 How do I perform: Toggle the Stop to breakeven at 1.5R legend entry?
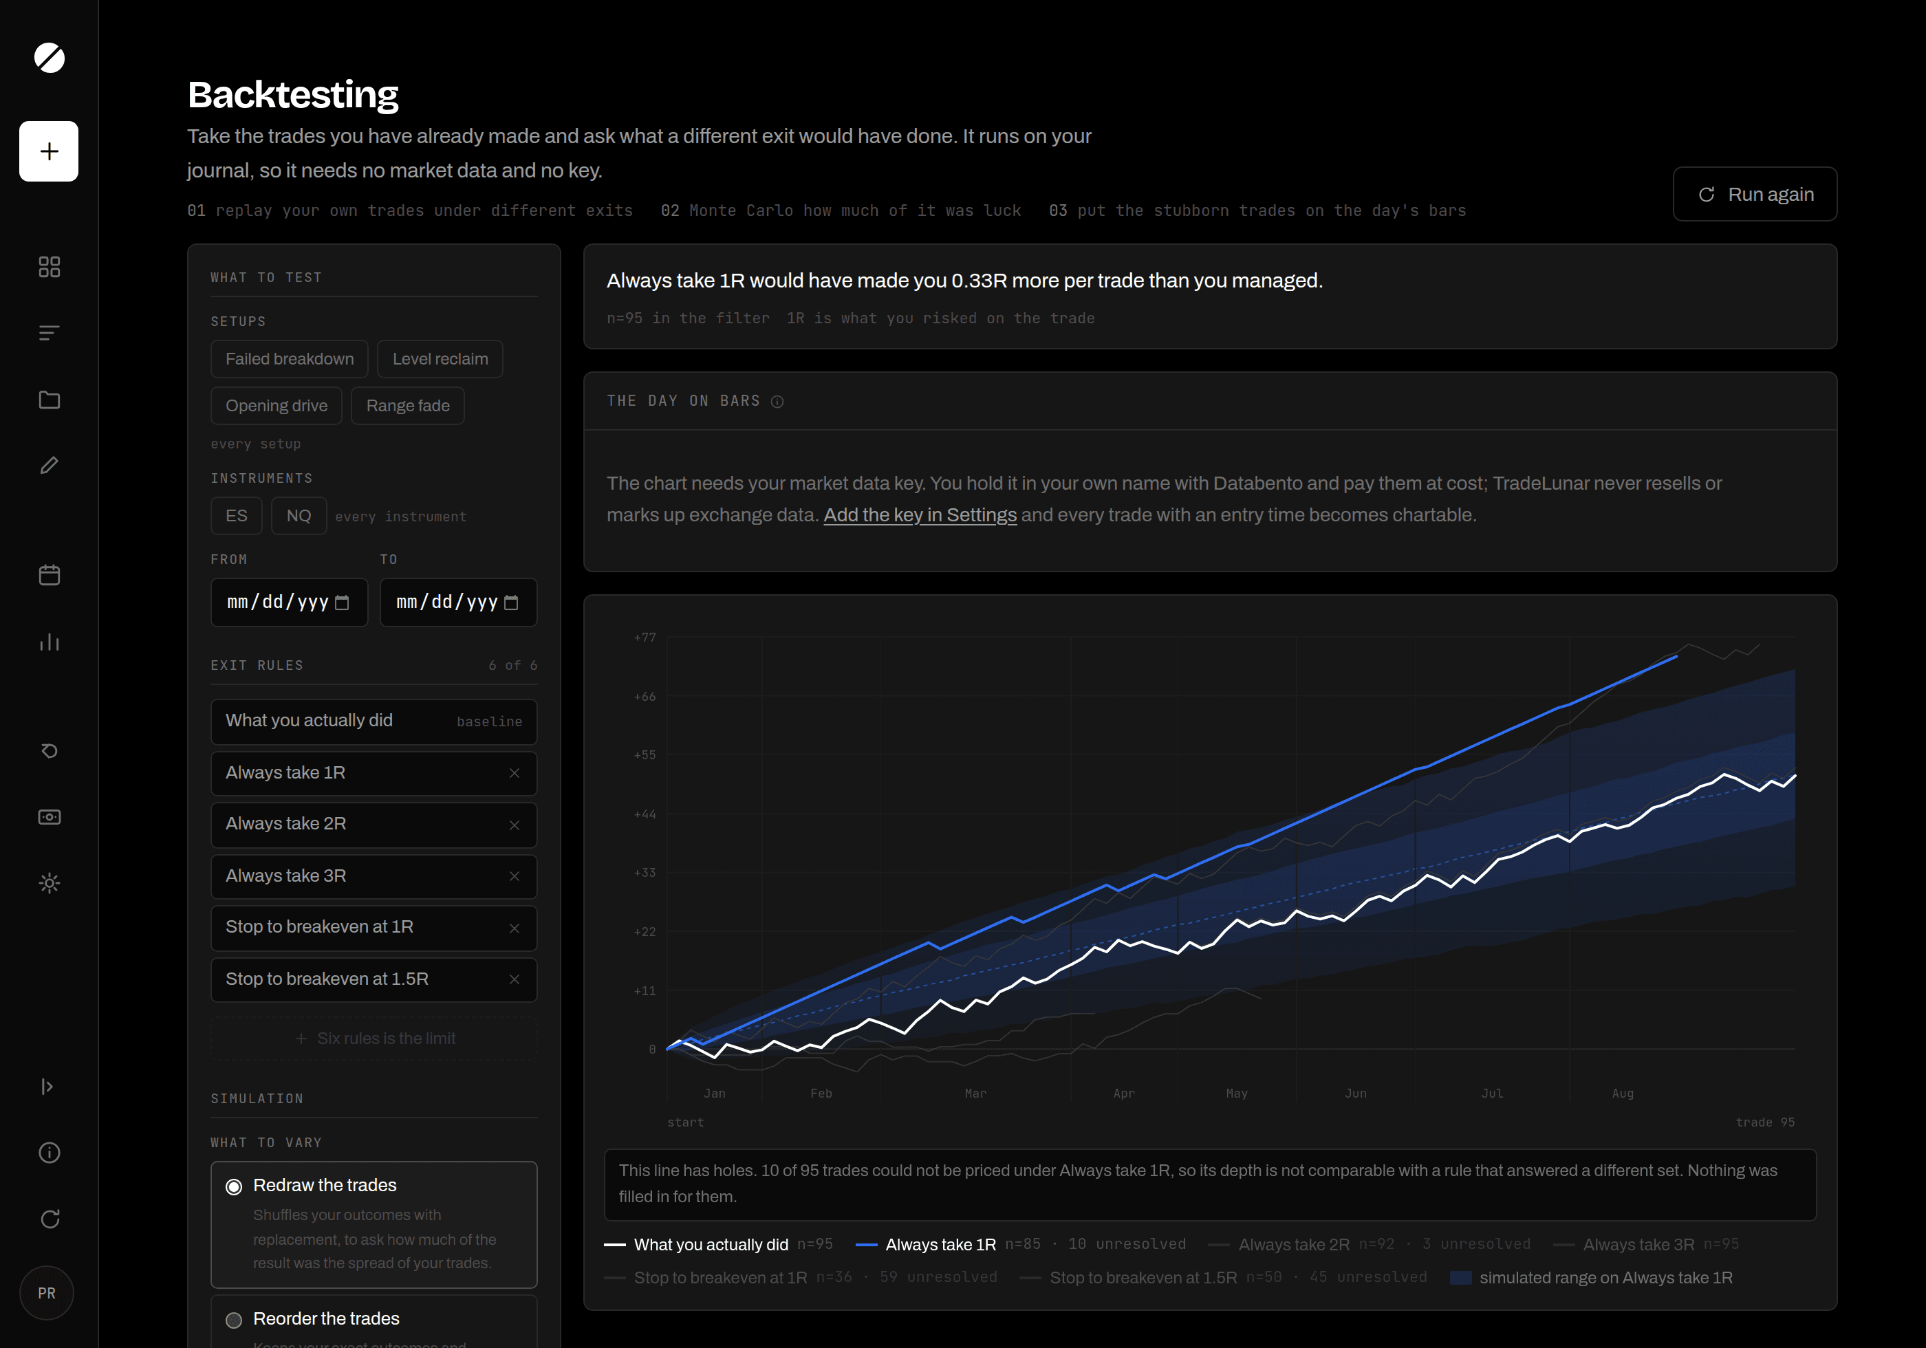(1223, 1278)
